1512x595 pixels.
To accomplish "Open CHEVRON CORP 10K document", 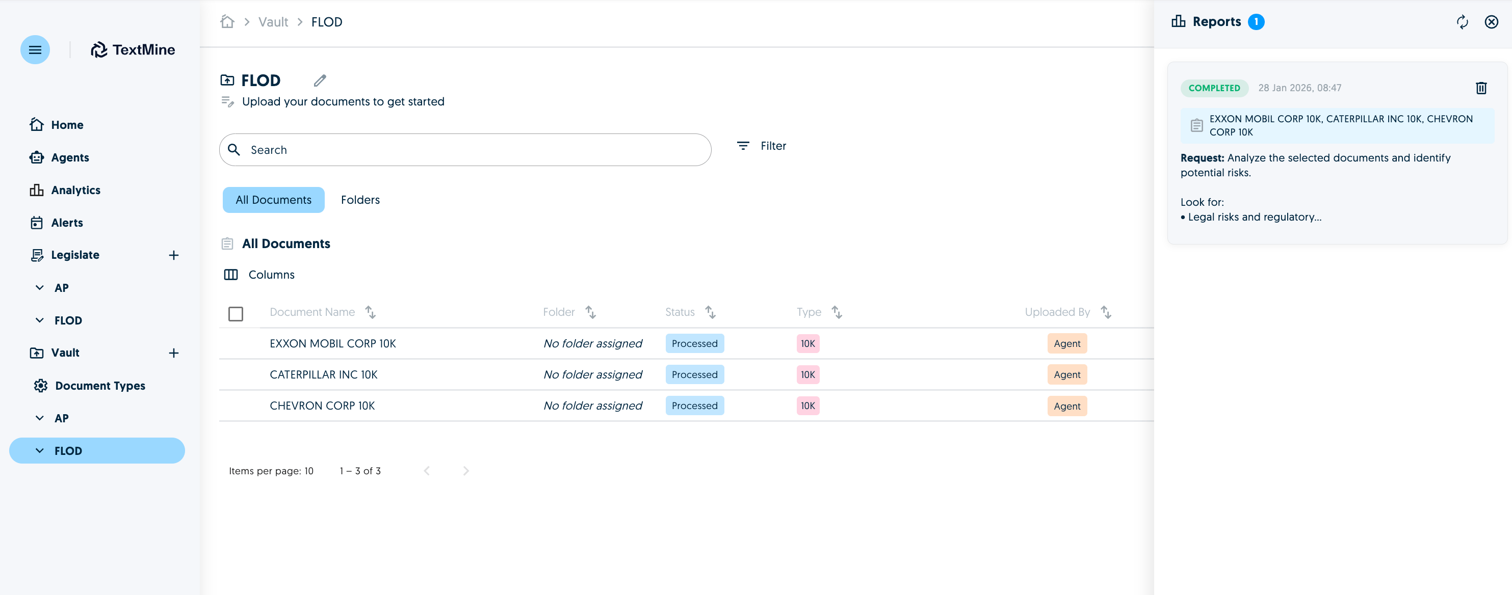I will pyautogui.click(x=322, y=406).
